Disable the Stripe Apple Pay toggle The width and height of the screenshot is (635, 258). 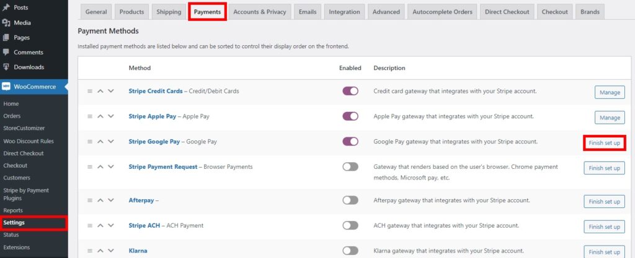click(350, 116)
